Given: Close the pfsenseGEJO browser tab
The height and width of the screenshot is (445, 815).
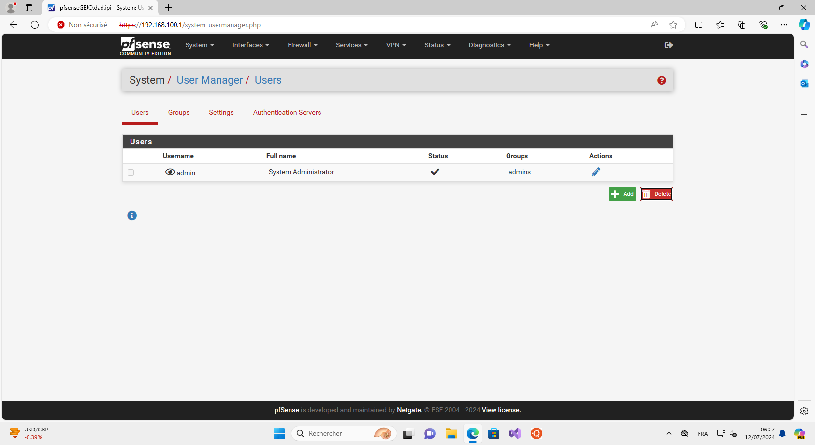Looking at the screenshot, I should (x=150, y=8).
